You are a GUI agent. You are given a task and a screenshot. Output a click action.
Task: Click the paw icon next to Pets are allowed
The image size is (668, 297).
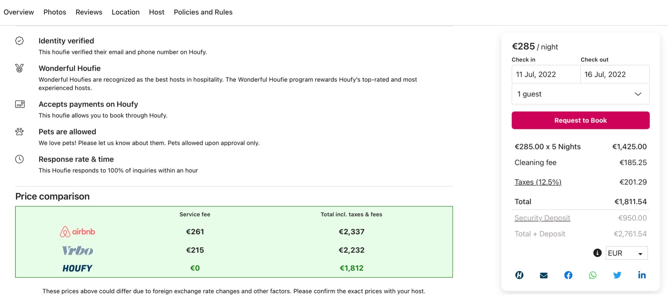(19, 131)
